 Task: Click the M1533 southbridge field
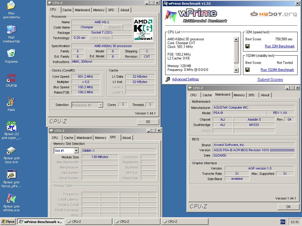point(254,125)
